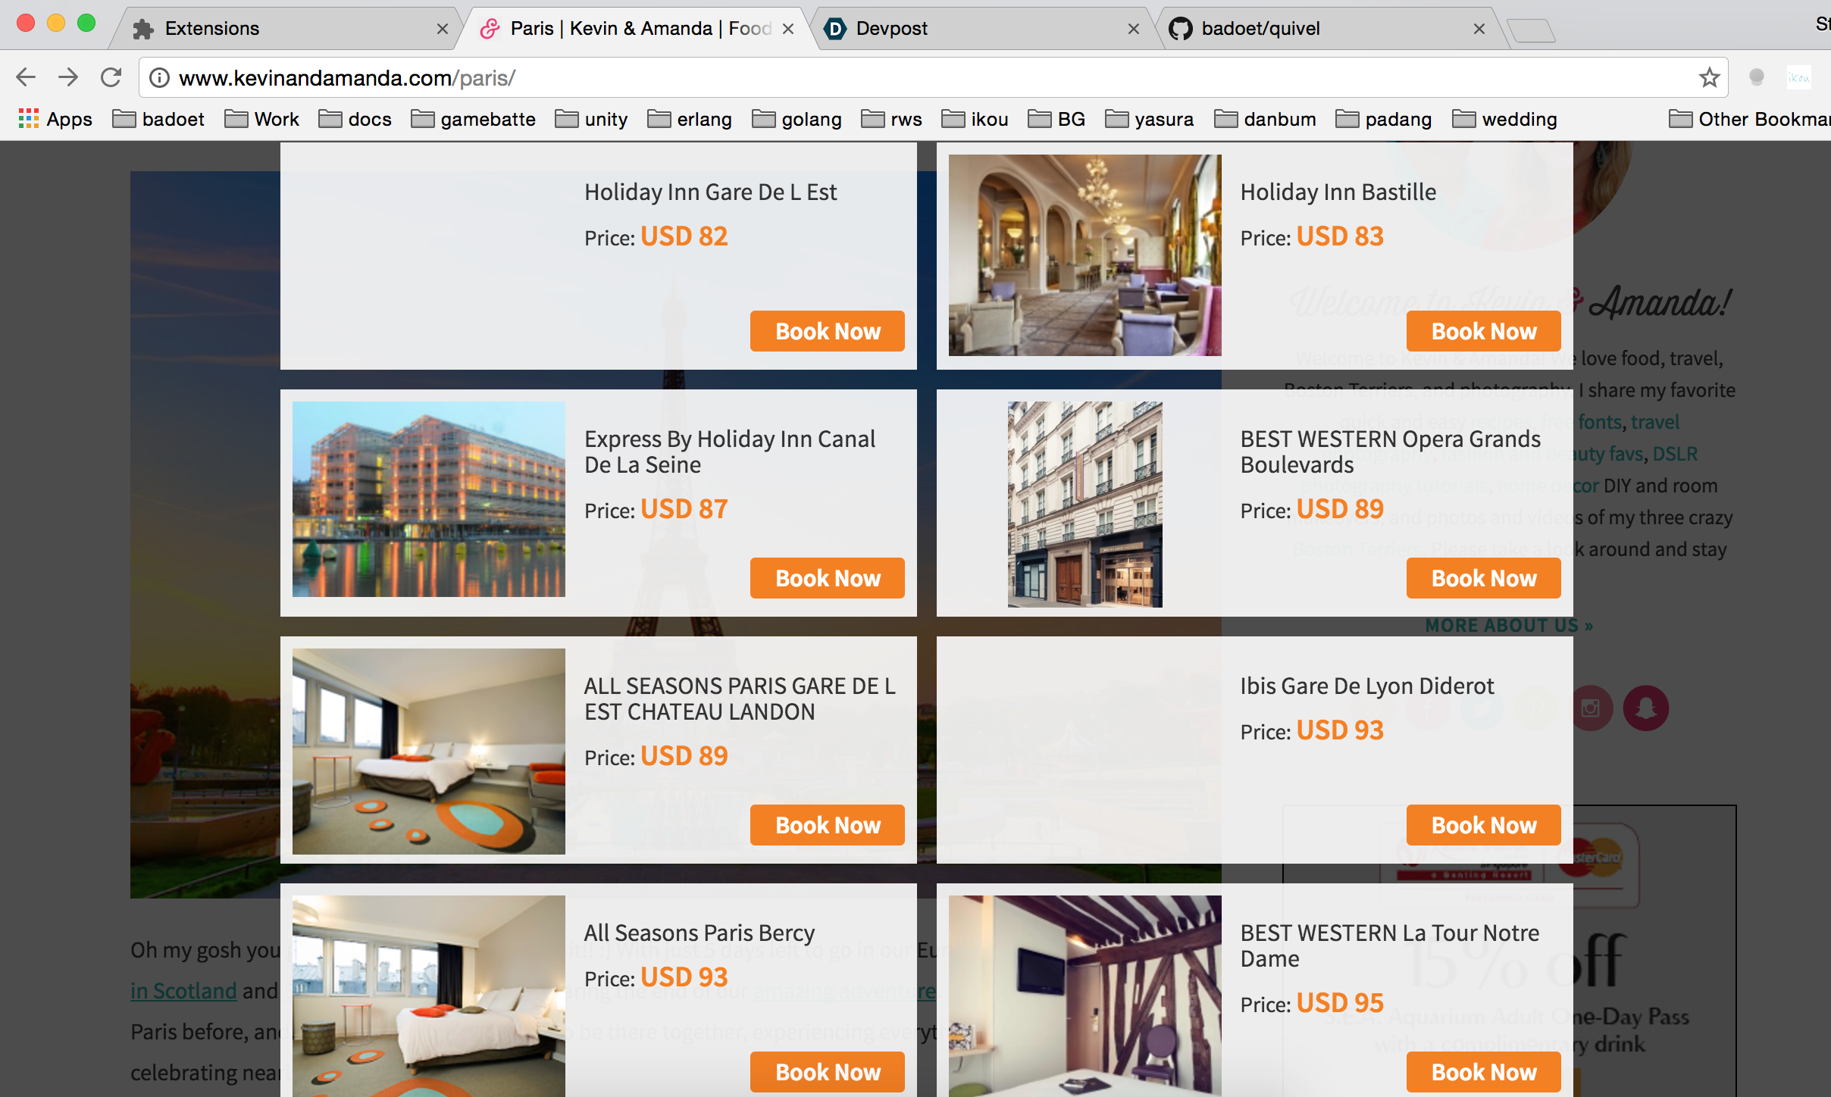Viewport: 1831px width, 1097px height.
Task: Click the forward navigation arrow
Action: [68, 77]
